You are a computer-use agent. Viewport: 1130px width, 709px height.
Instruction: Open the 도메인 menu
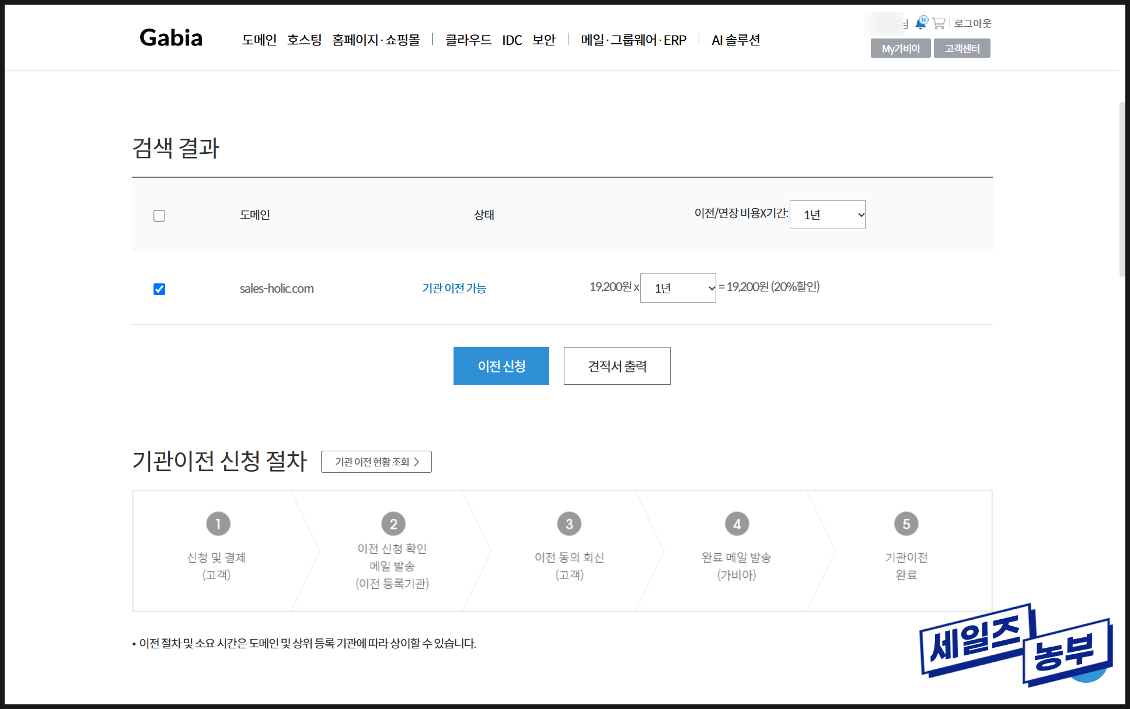pos(259,40)
